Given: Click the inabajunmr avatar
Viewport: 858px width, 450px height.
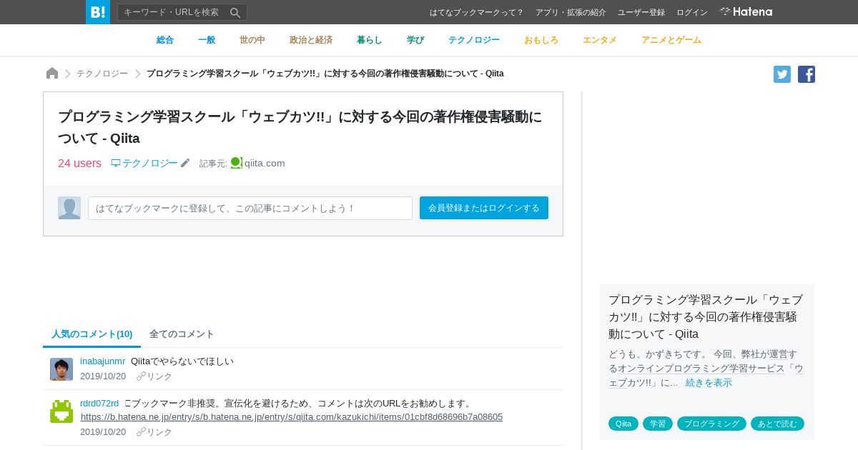Looking at the screenshot, I should pyautogui.click(x=61, y=369).
